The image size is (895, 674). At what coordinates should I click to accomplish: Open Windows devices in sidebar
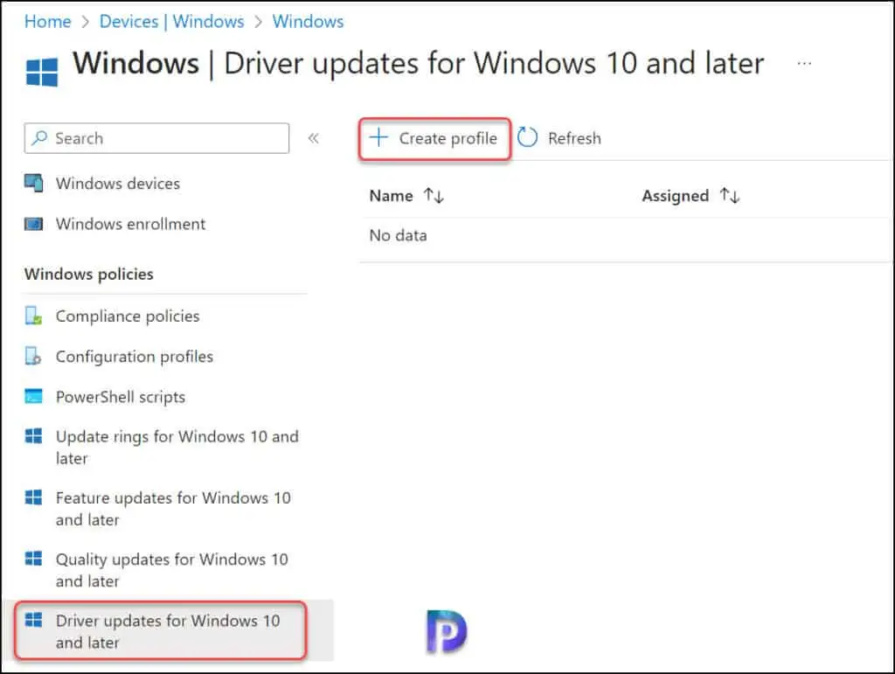pos(118,184)
